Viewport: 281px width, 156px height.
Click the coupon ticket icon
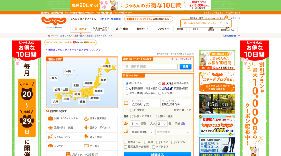point(86,146)
